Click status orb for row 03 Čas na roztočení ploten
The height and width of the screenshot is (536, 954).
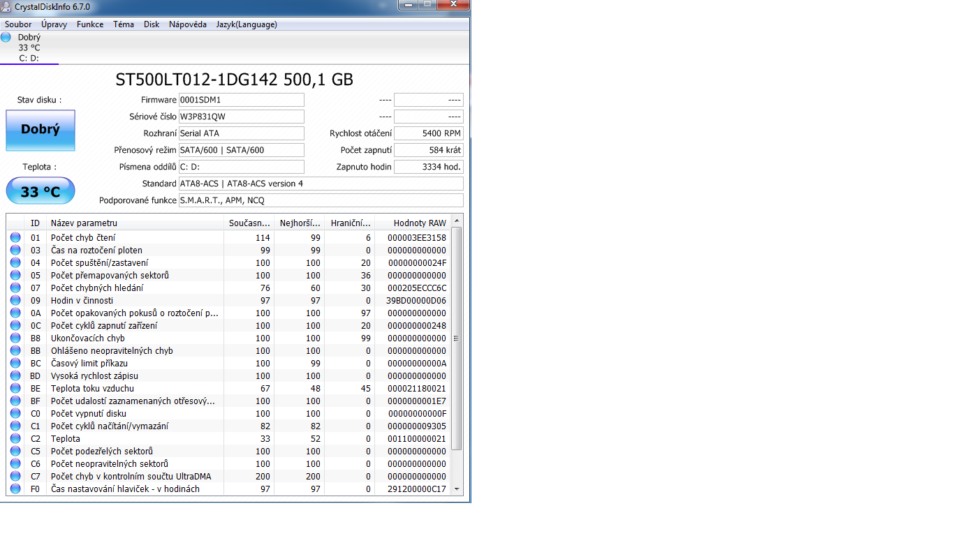click(x=15, y=251)
